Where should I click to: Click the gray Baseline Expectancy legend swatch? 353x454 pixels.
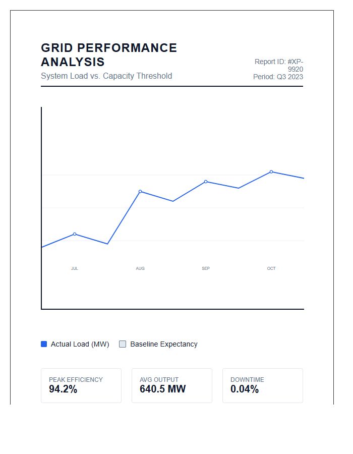click(123, 344)
